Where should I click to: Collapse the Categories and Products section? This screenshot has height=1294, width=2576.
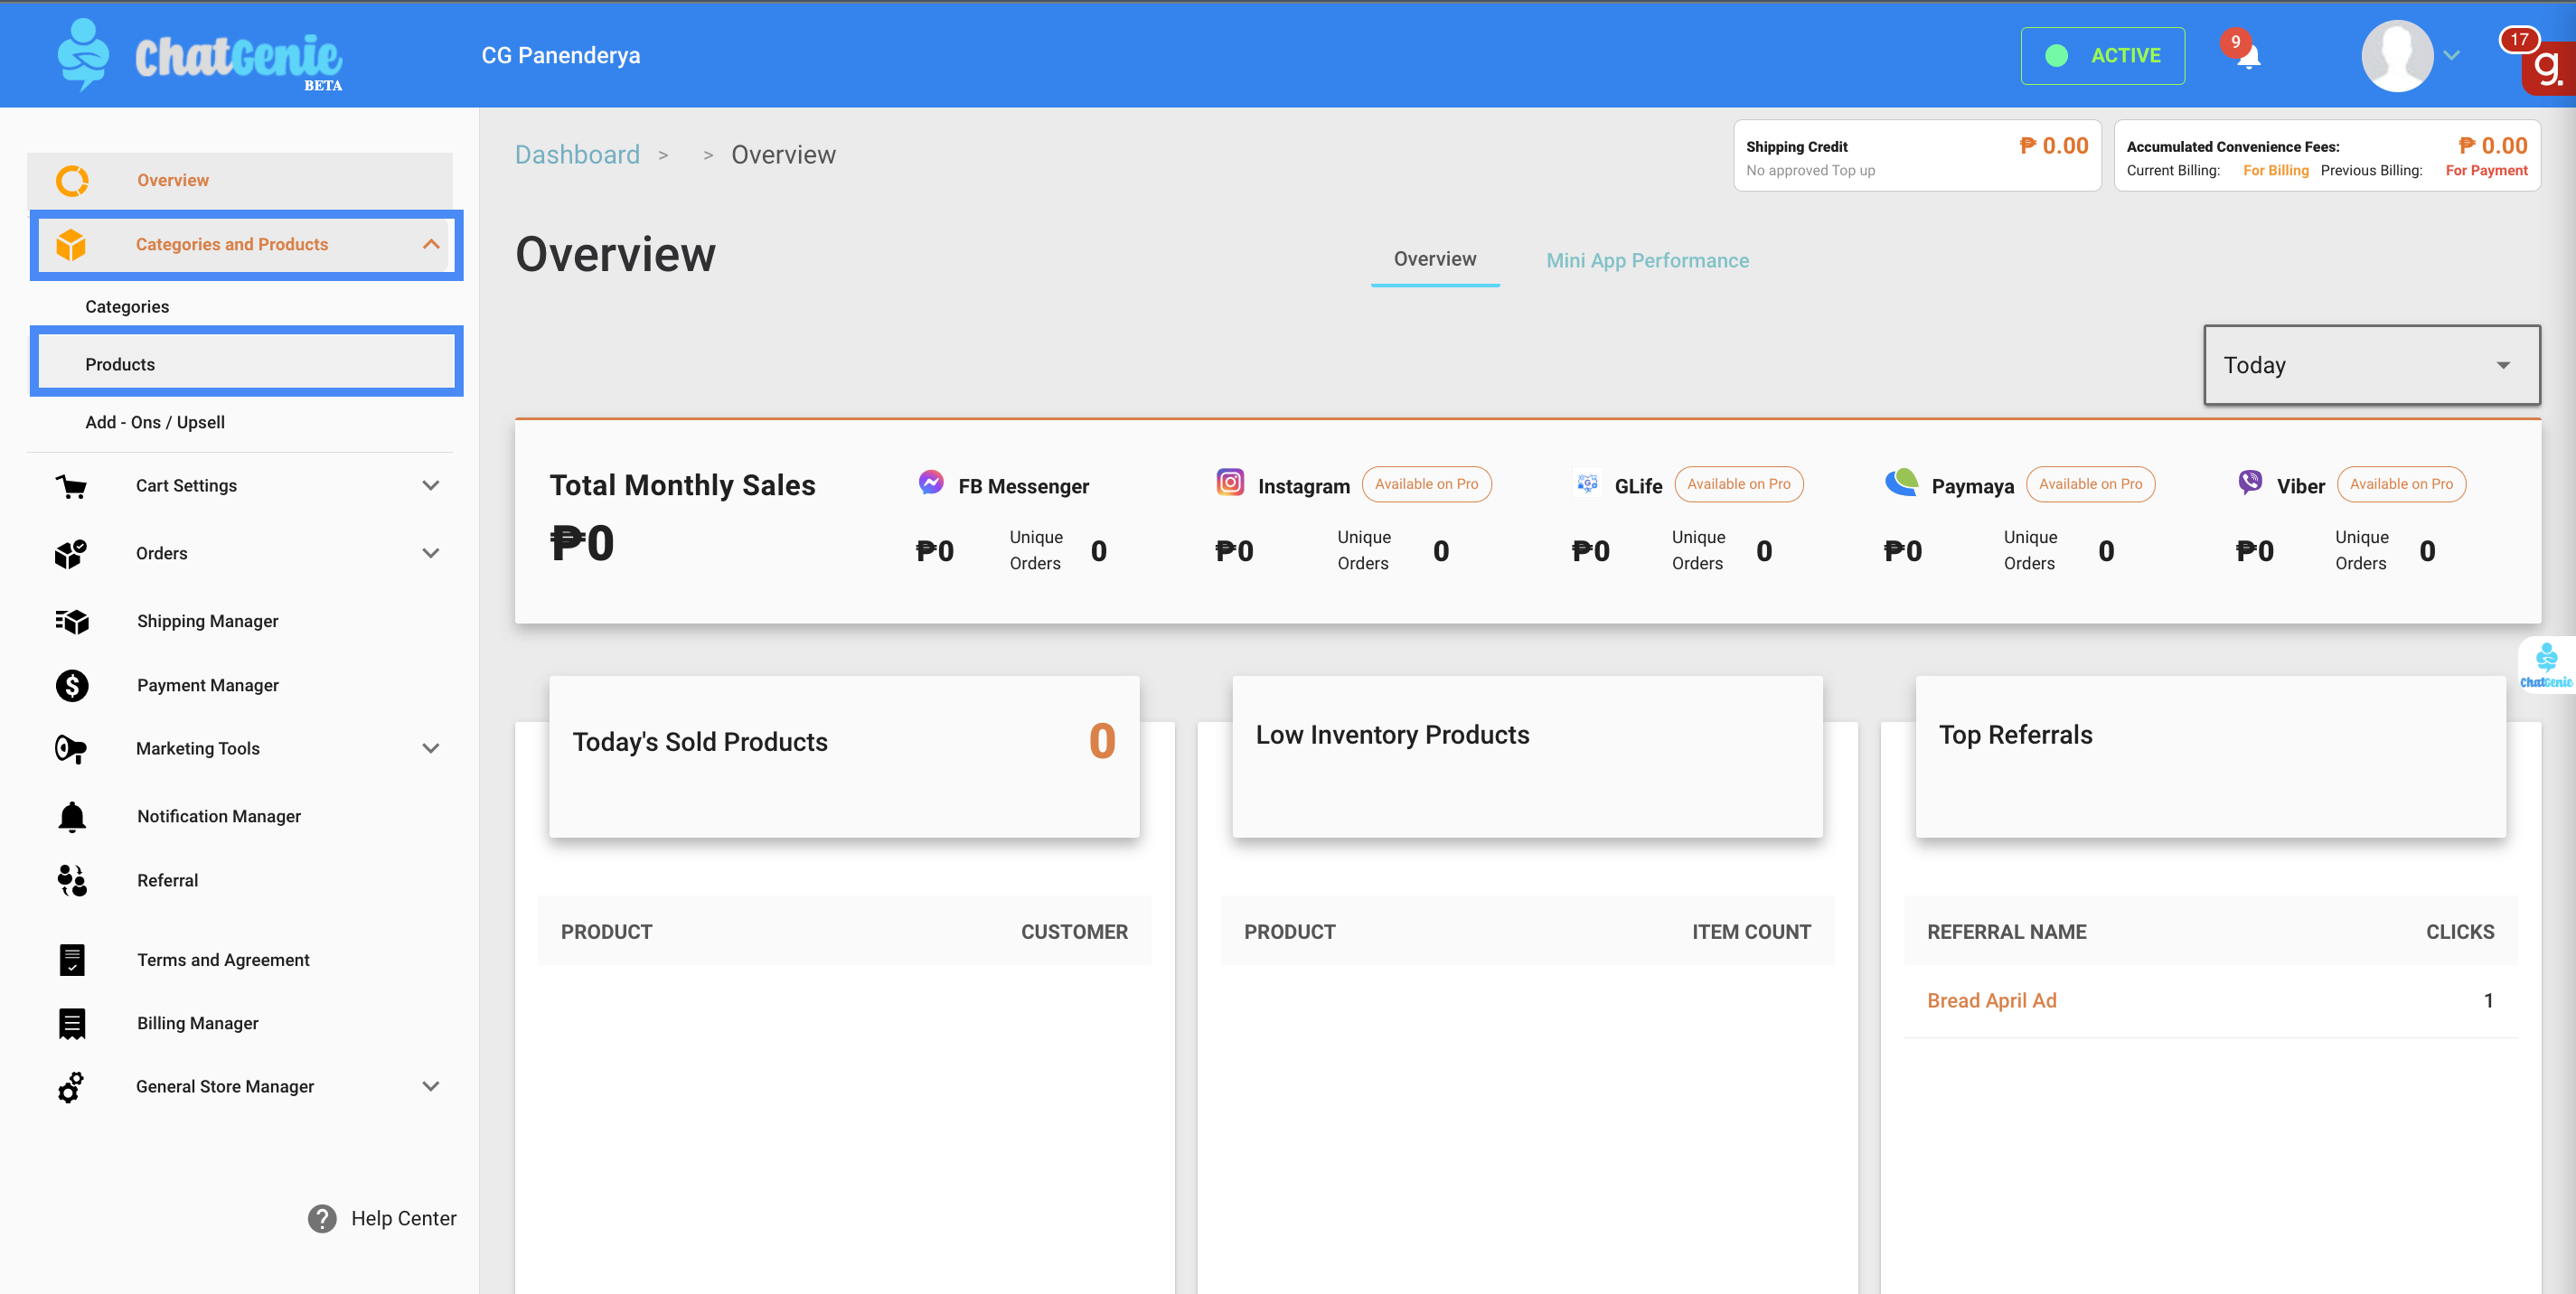431,244
